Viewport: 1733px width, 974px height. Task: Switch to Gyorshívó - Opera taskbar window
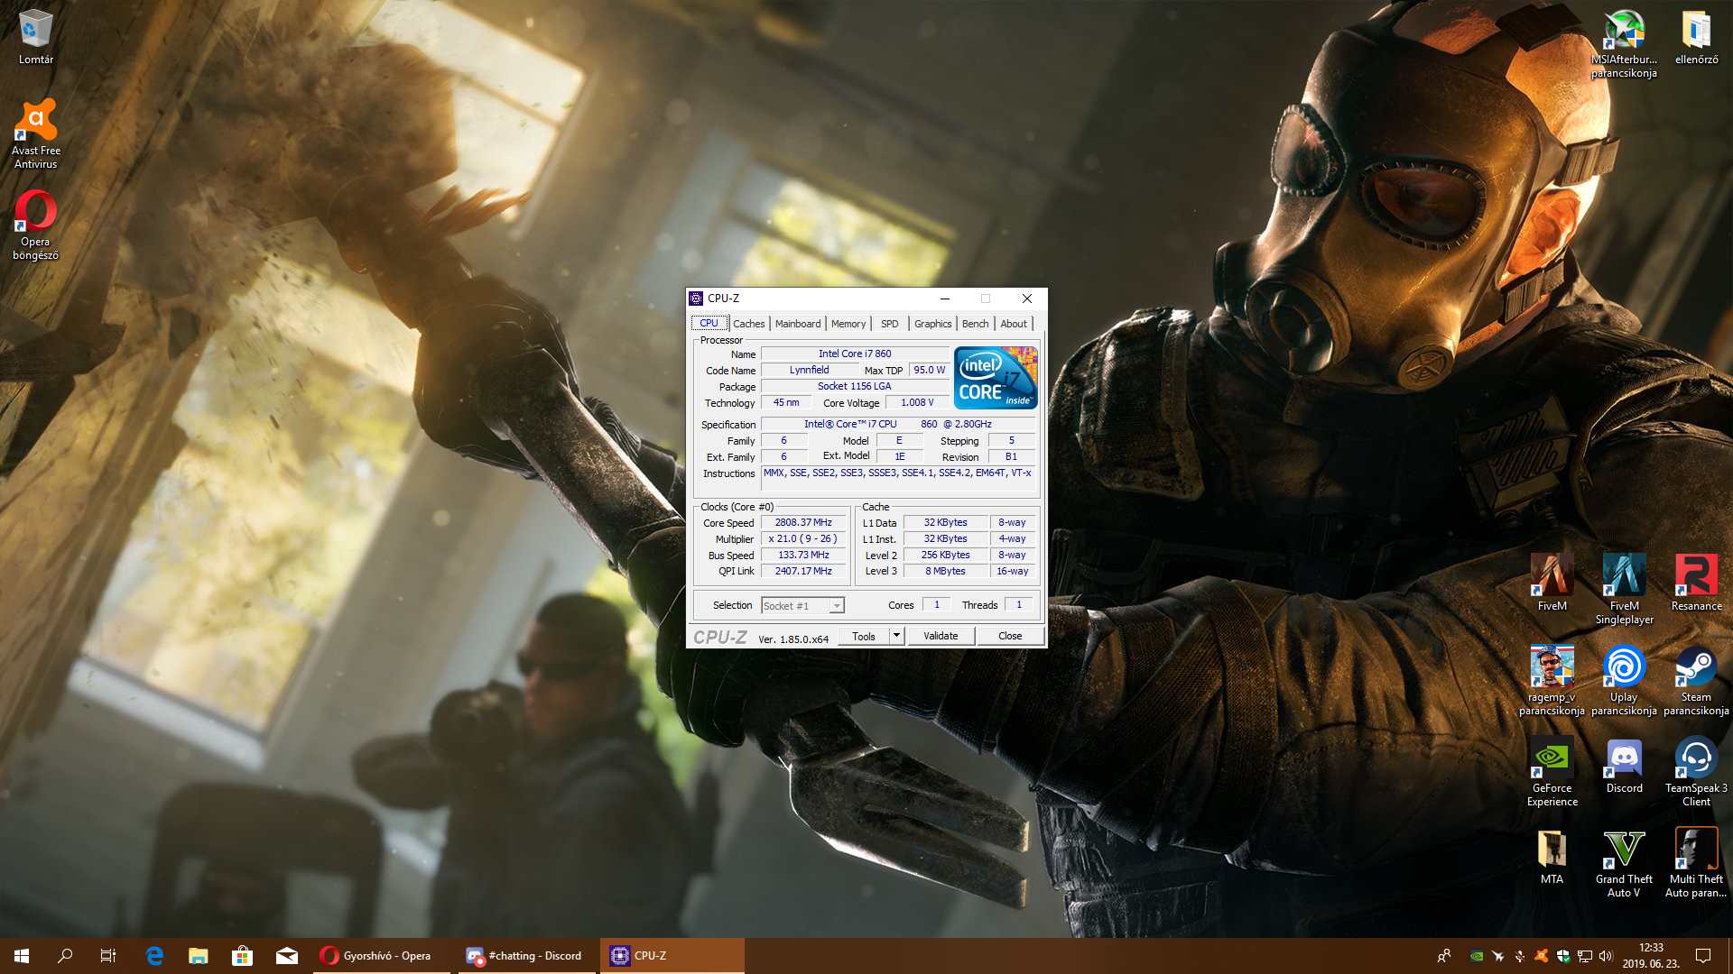(381, 956)
